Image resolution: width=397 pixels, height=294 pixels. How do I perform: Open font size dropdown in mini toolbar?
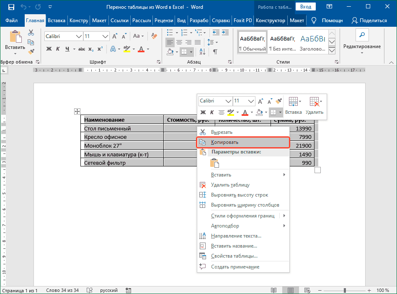[251, 101]
